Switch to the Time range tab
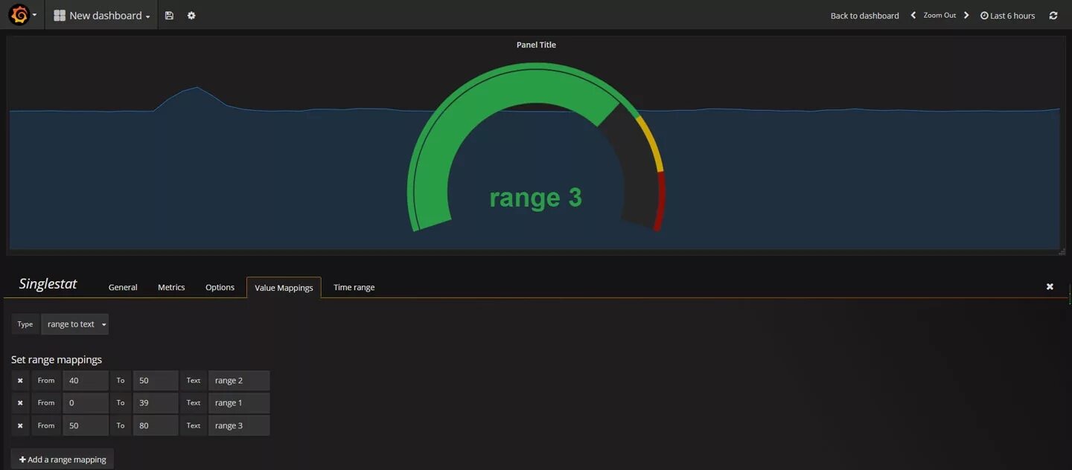 point(354,287)
